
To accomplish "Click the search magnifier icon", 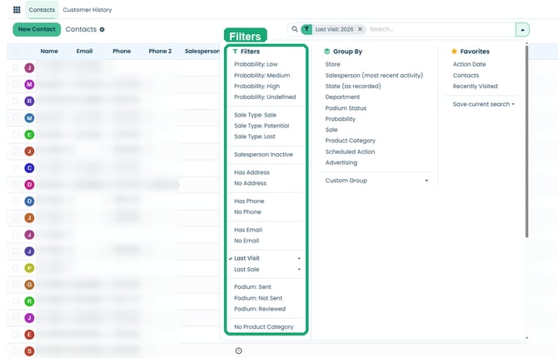I will pos(295,29).
